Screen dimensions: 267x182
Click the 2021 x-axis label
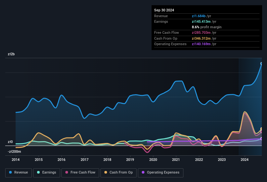click(176, 160)
